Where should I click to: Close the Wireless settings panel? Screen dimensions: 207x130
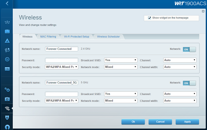click(x=203, y=11)
